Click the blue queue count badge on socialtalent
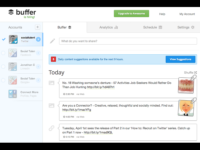This screenshot has height=150, width=200. click(38, 39)
